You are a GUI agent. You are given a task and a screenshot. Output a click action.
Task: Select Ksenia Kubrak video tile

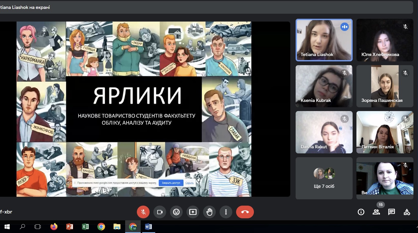tap(324, 86)
